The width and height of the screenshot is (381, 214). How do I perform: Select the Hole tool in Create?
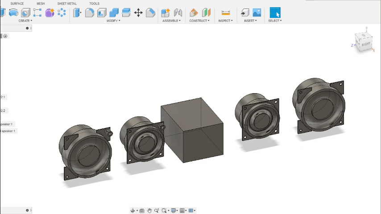(x=25, y=12)
